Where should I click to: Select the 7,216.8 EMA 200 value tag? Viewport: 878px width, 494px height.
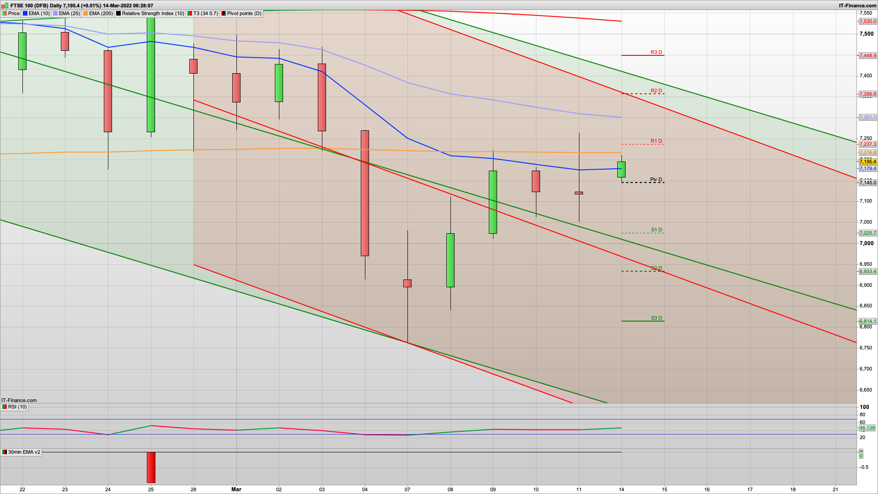point(867,152)
